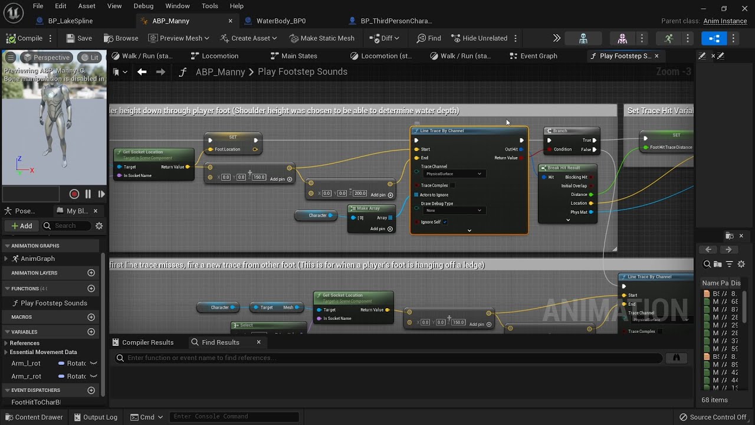Click the binoculars find-in-all-blueprints button
755x425 pixels.
(677, 358)
